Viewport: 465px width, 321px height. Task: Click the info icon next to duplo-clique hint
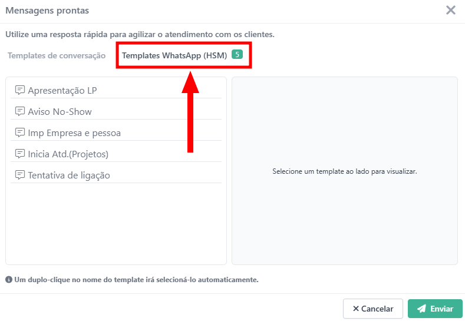tap(8, 280)
